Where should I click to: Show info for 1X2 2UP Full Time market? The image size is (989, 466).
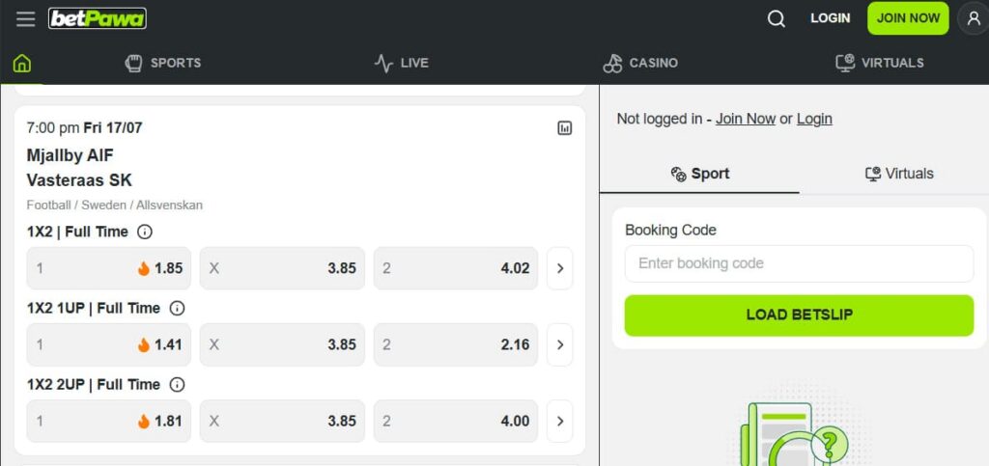click(178, 385)
